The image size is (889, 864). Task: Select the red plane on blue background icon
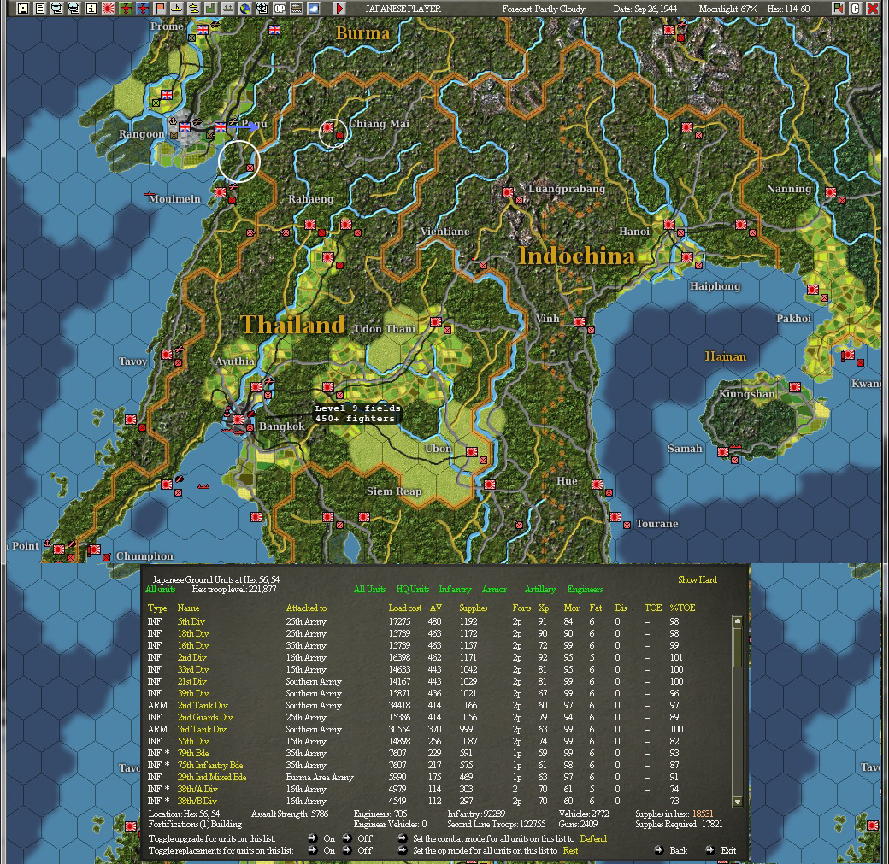tap(143, 9)
